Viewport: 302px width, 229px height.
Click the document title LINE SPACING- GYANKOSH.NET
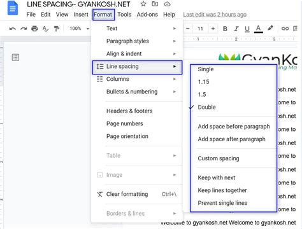pyautogui.click(x=78, y=4)
